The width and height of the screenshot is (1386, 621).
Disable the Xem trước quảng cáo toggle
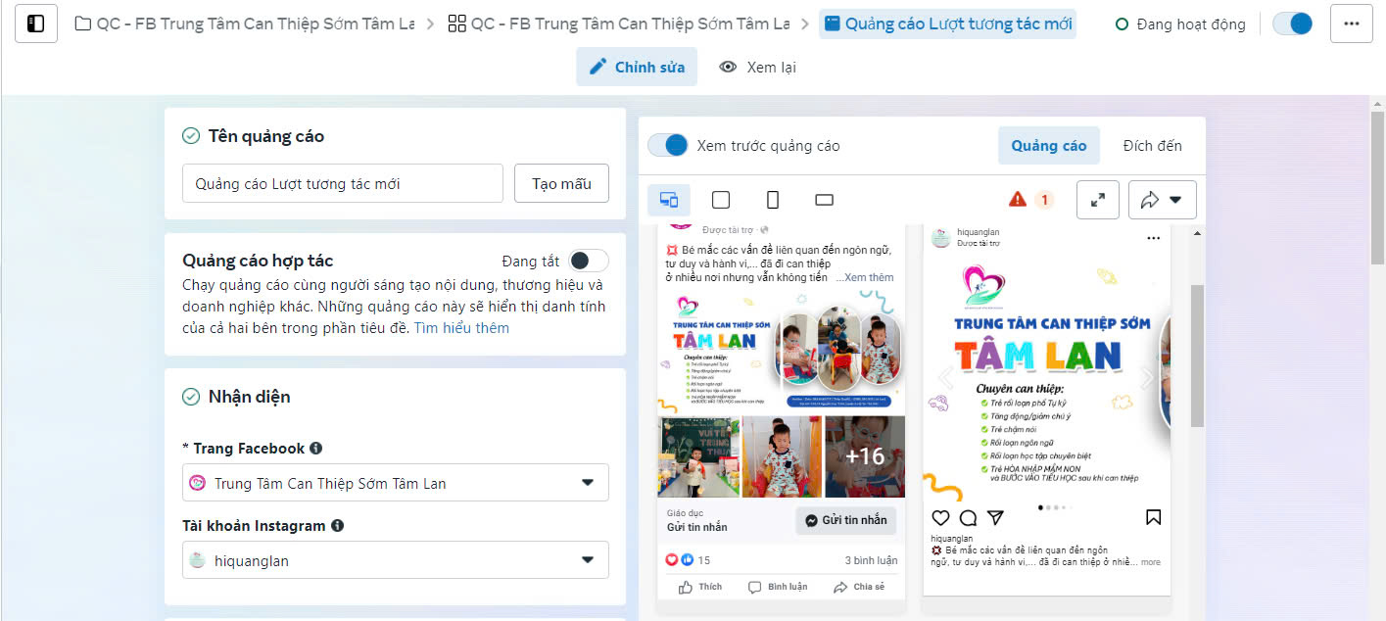[668, 145]
